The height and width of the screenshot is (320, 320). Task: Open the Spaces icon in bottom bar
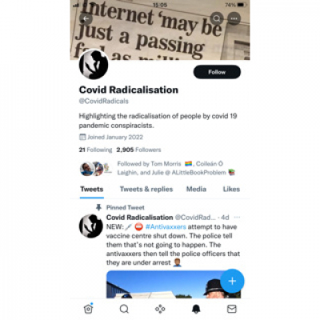[160, 309]
